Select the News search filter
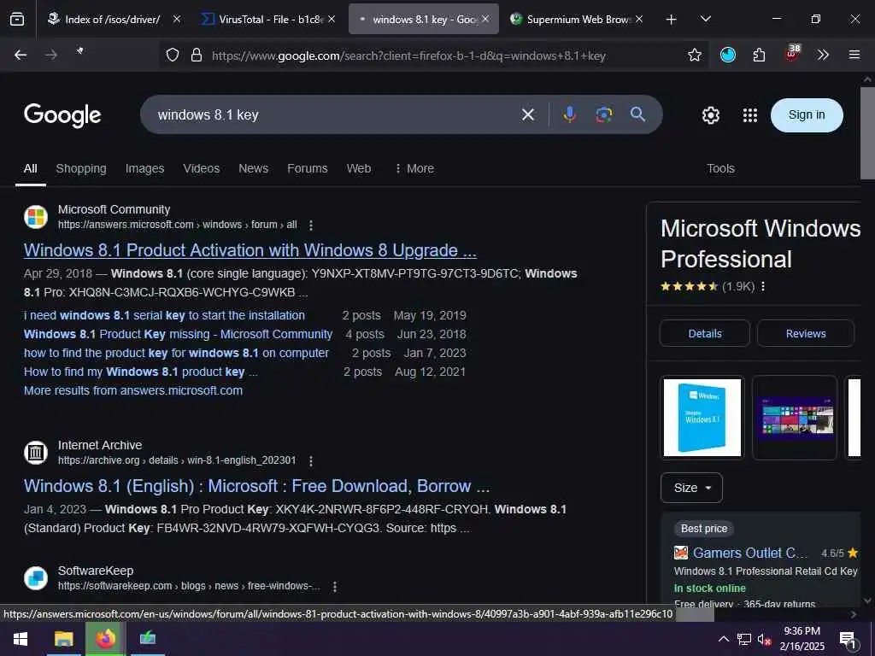 253,168
